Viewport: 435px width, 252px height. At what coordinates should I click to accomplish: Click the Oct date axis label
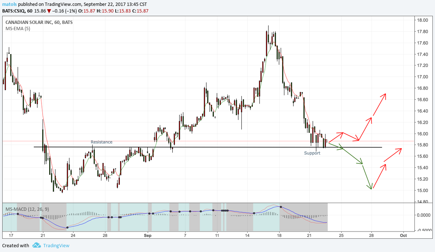pyautogui.click(x=403, y=235)
